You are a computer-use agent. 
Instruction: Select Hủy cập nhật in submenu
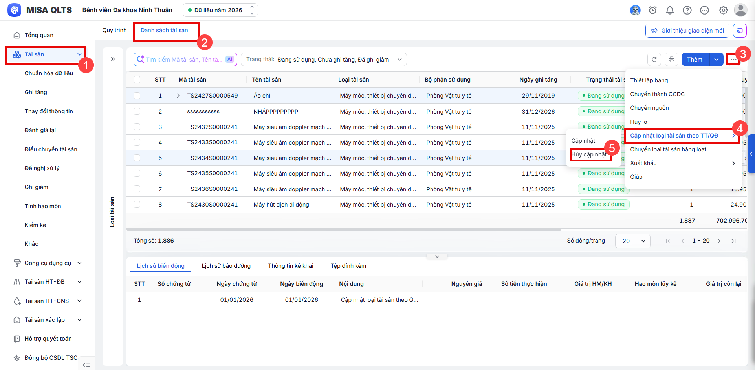589,154
